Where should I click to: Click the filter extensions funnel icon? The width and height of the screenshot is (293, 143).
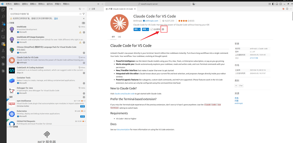point(84,14)
